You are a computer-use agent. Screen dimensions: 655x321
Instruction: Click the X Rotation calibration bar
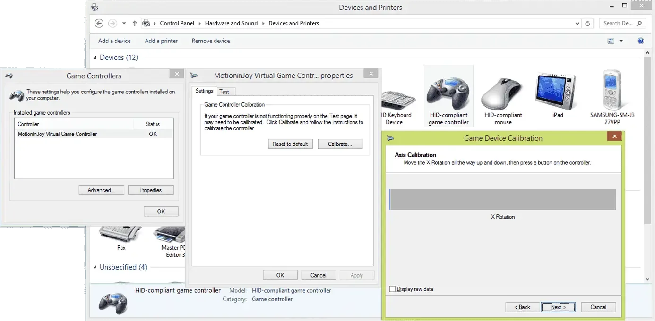503,199
